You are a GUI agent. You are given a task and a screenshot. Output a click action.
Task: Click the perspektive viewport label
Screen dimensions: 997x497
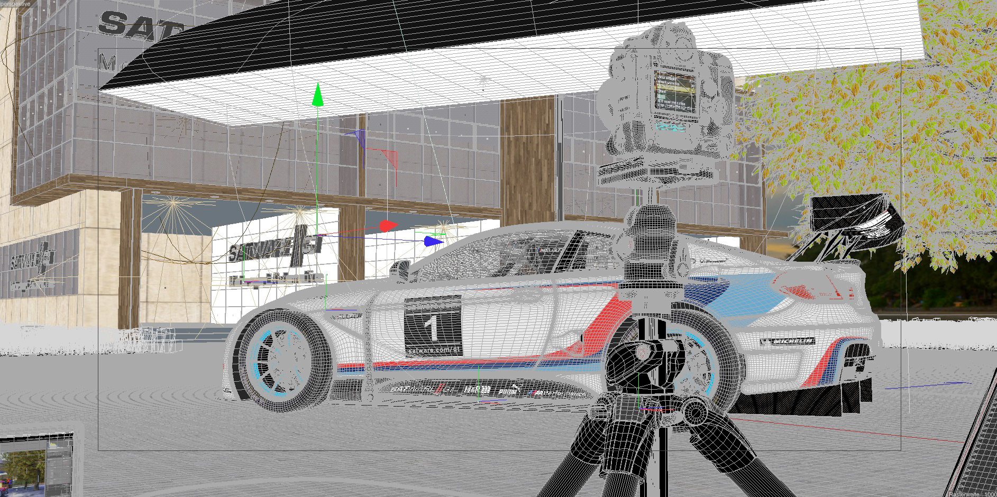coord(15,3)
